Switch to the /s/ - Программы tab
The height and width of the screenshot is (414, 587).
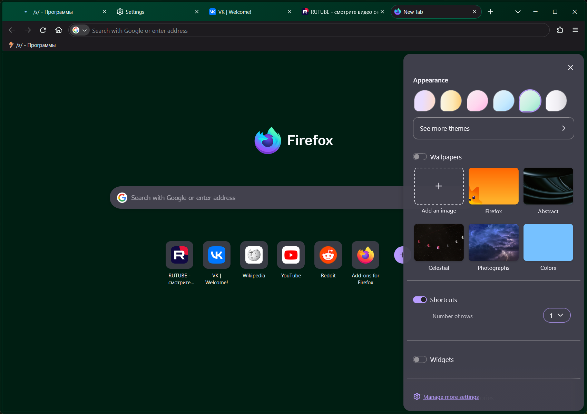(65, 12)
